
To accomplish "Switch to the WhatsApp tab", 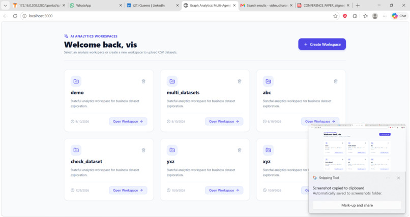I will pyautogui.click(x=95, y=5).
